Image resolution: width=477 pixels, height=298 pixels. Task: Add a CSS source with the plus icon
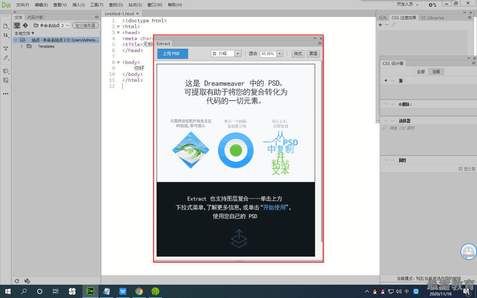386,80
